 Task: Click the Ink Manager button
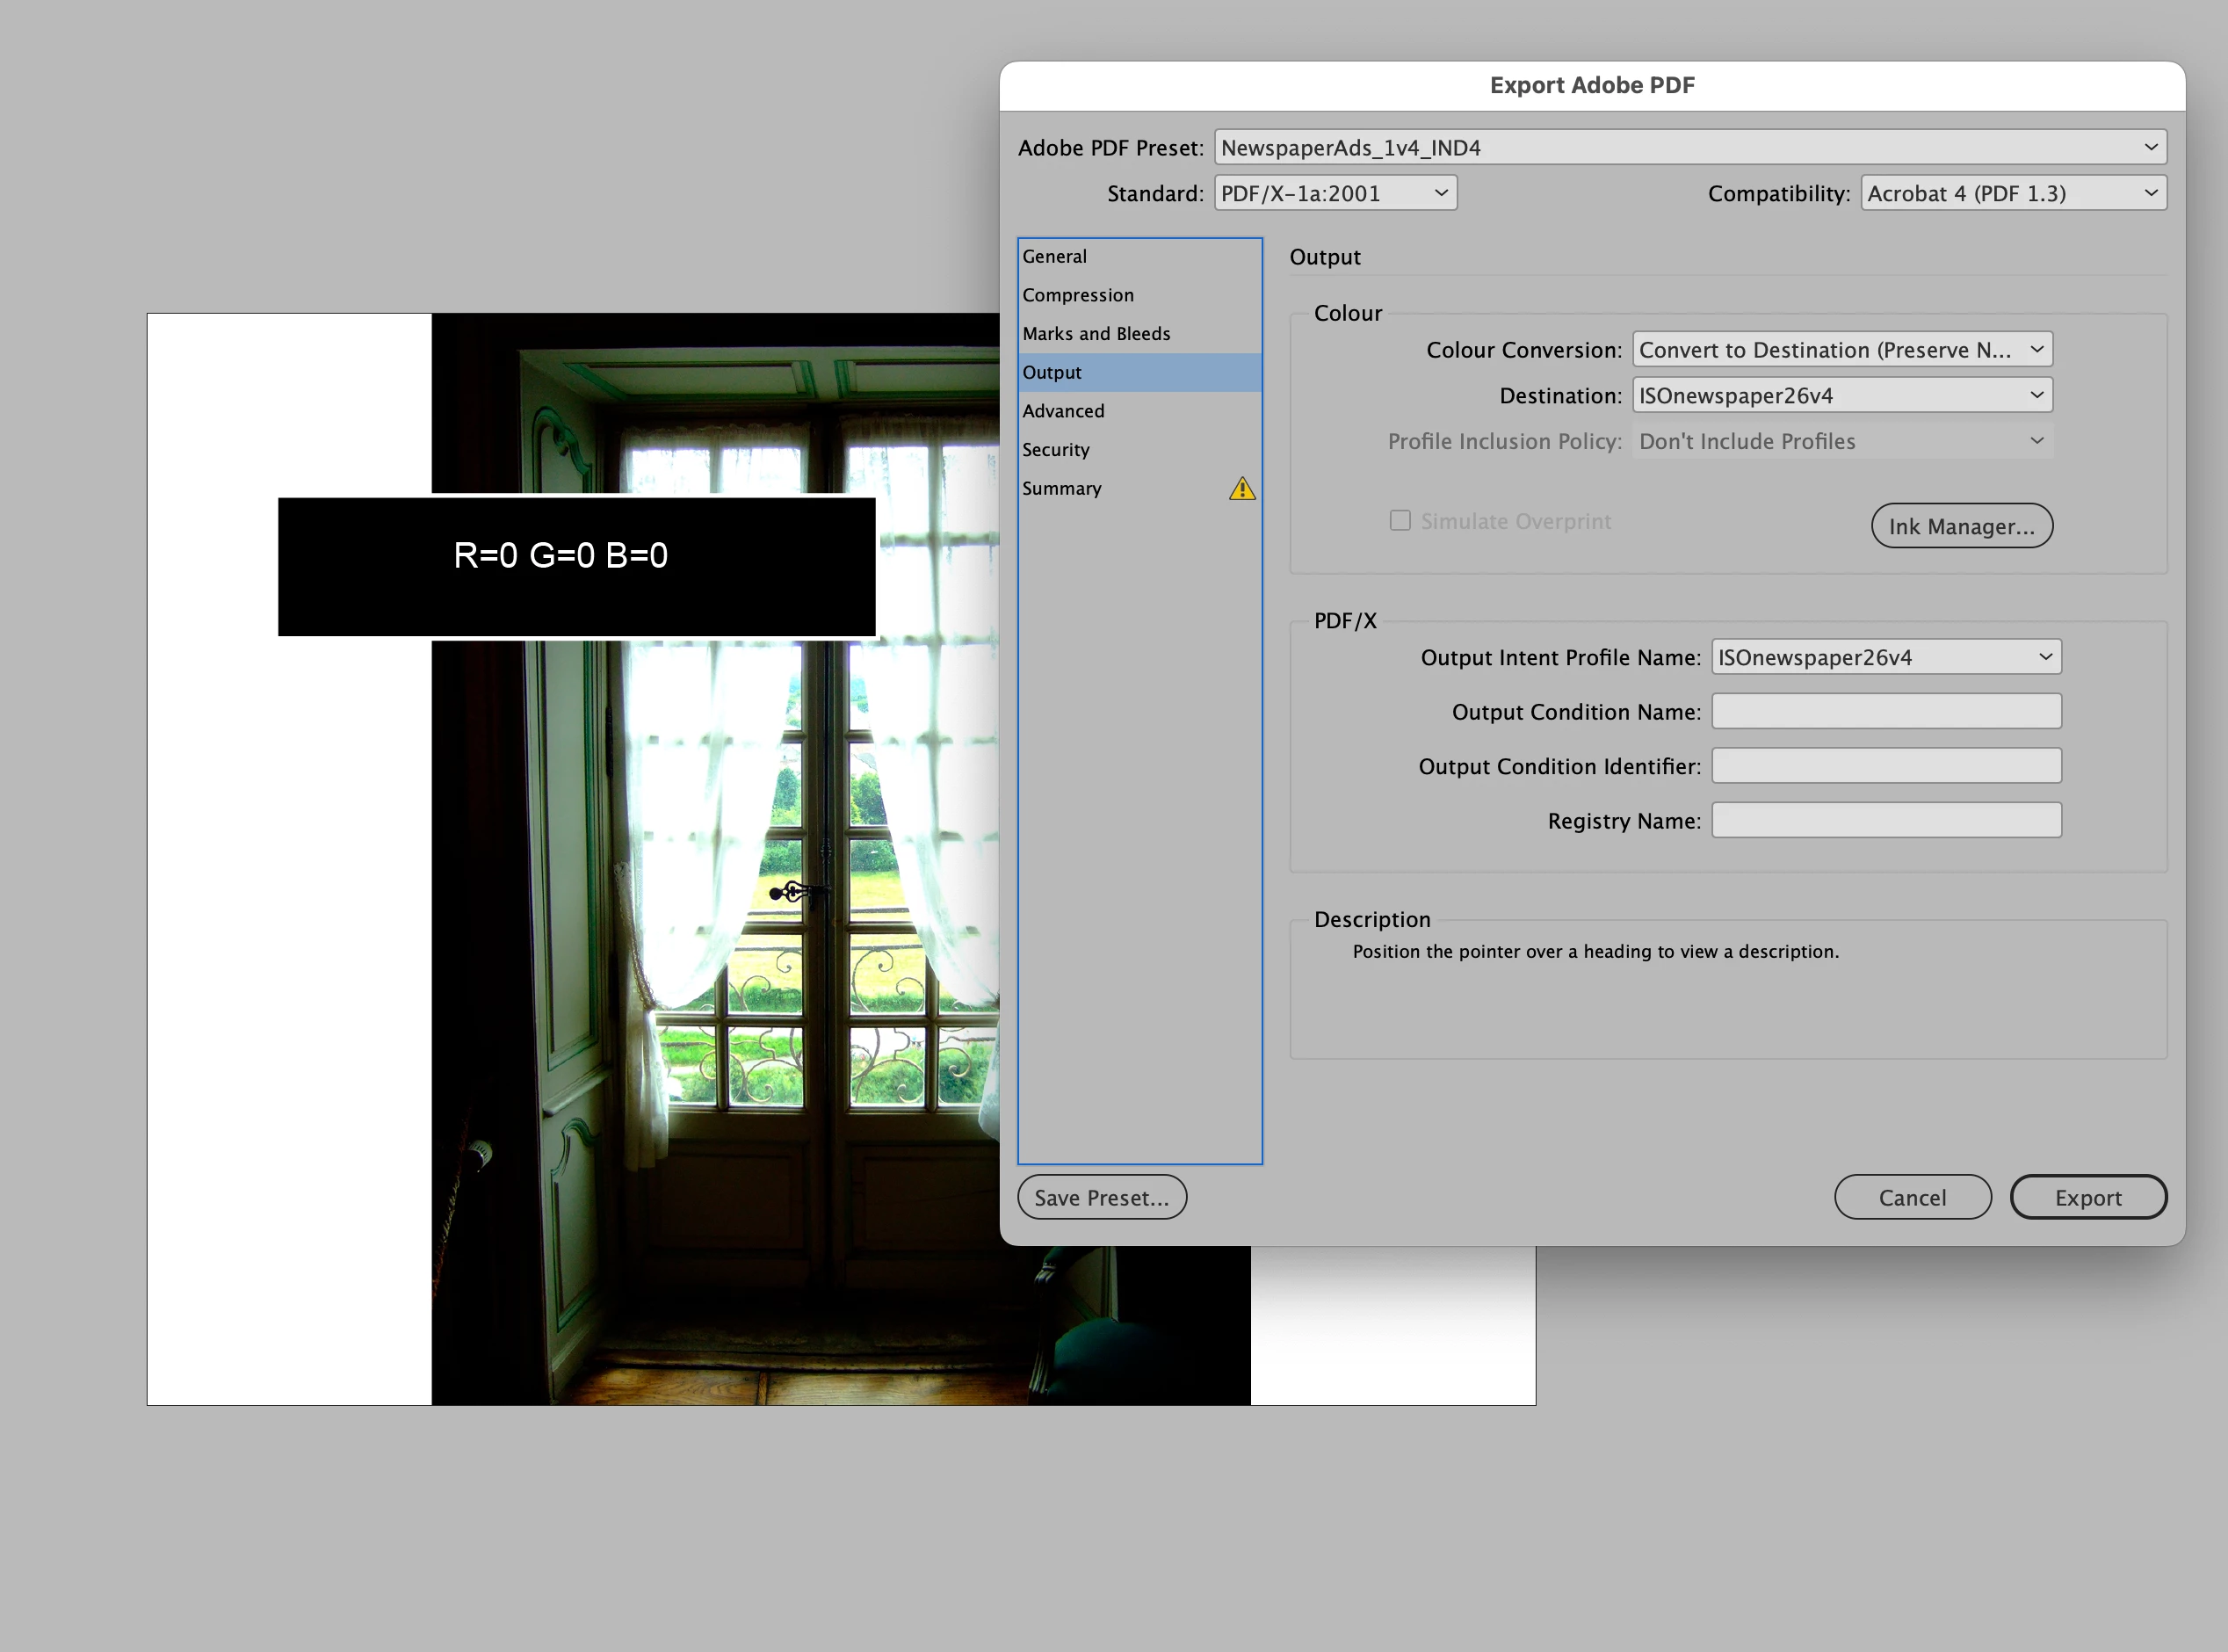point(1961,526)
